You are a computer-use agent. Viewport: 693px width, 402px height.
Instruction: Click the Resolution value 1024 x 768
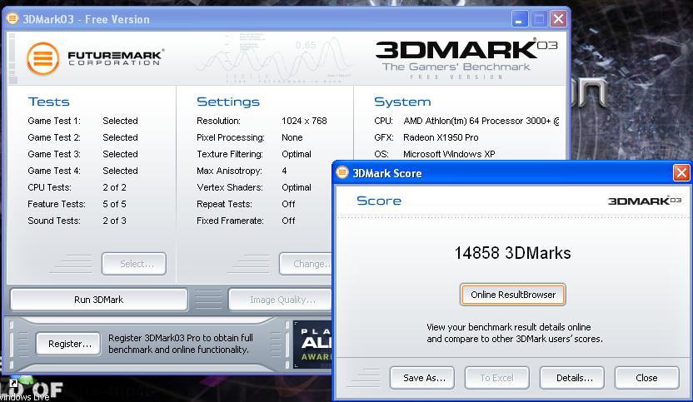click(x=304, y=121)
